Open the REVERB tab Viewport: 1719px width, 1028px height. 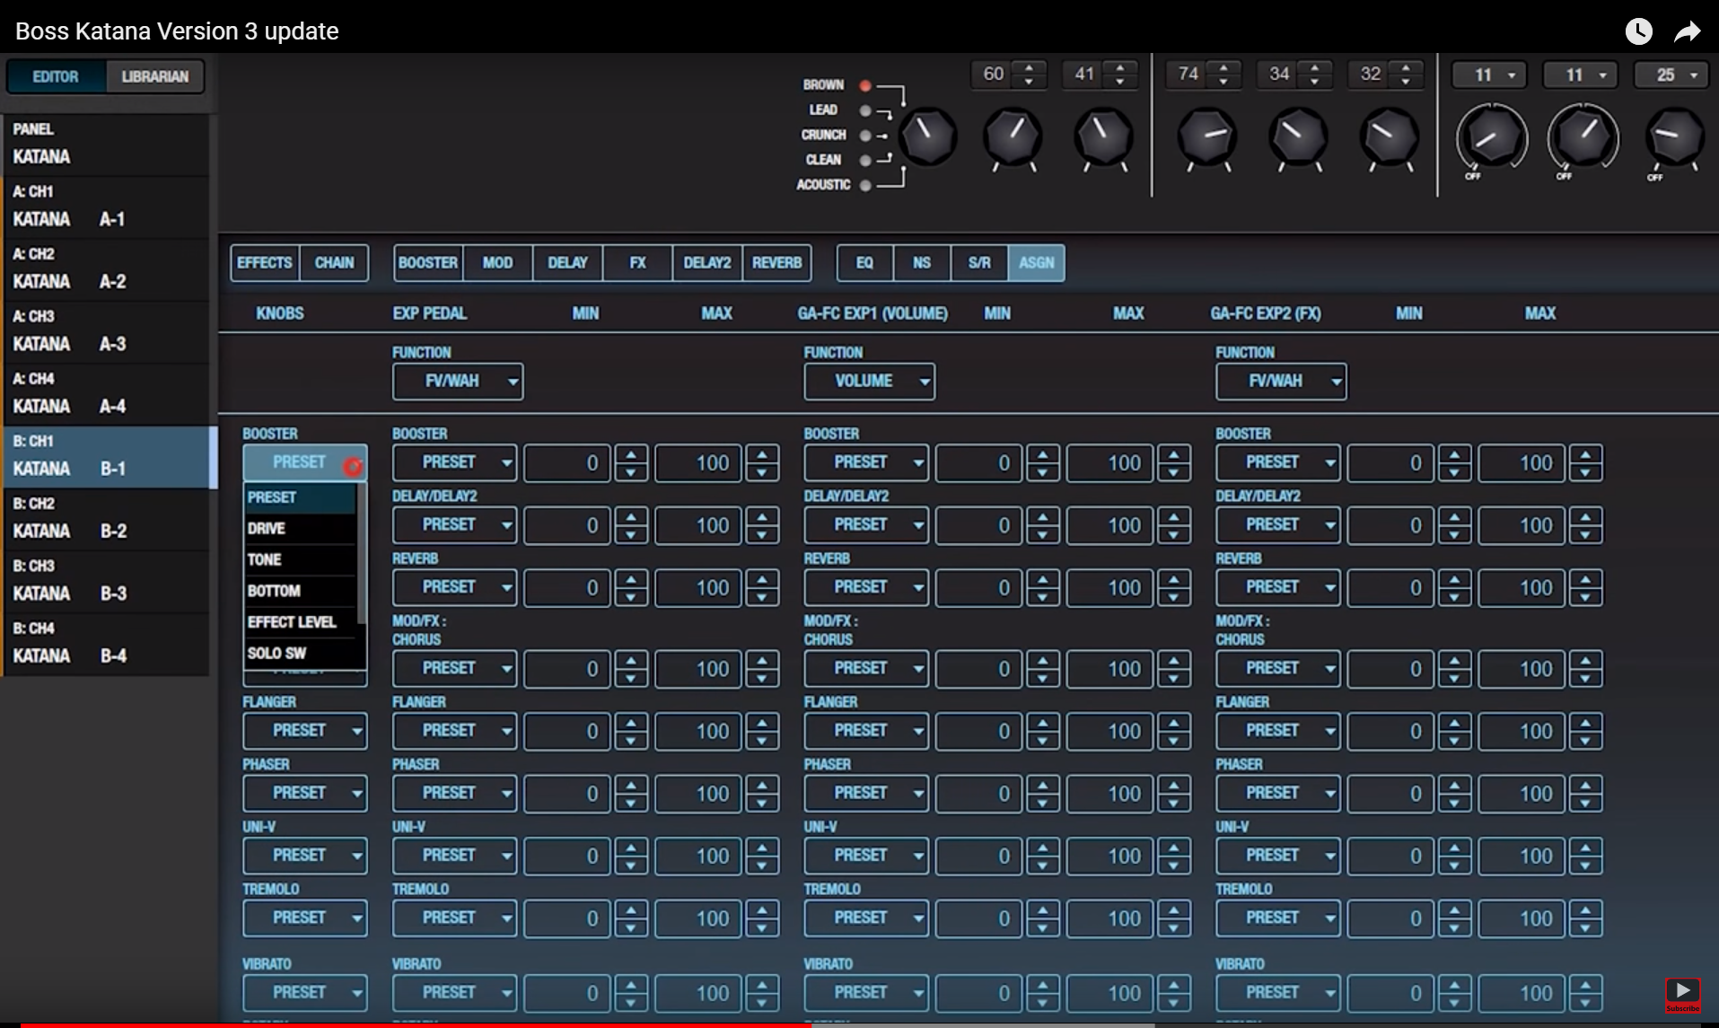tap(776, 263)
